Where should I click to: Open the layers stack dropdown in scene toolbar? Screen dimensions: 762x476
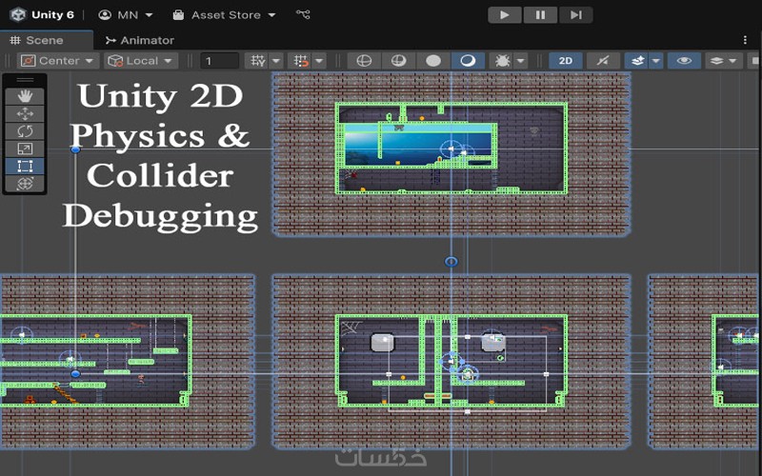pos(724,61)
